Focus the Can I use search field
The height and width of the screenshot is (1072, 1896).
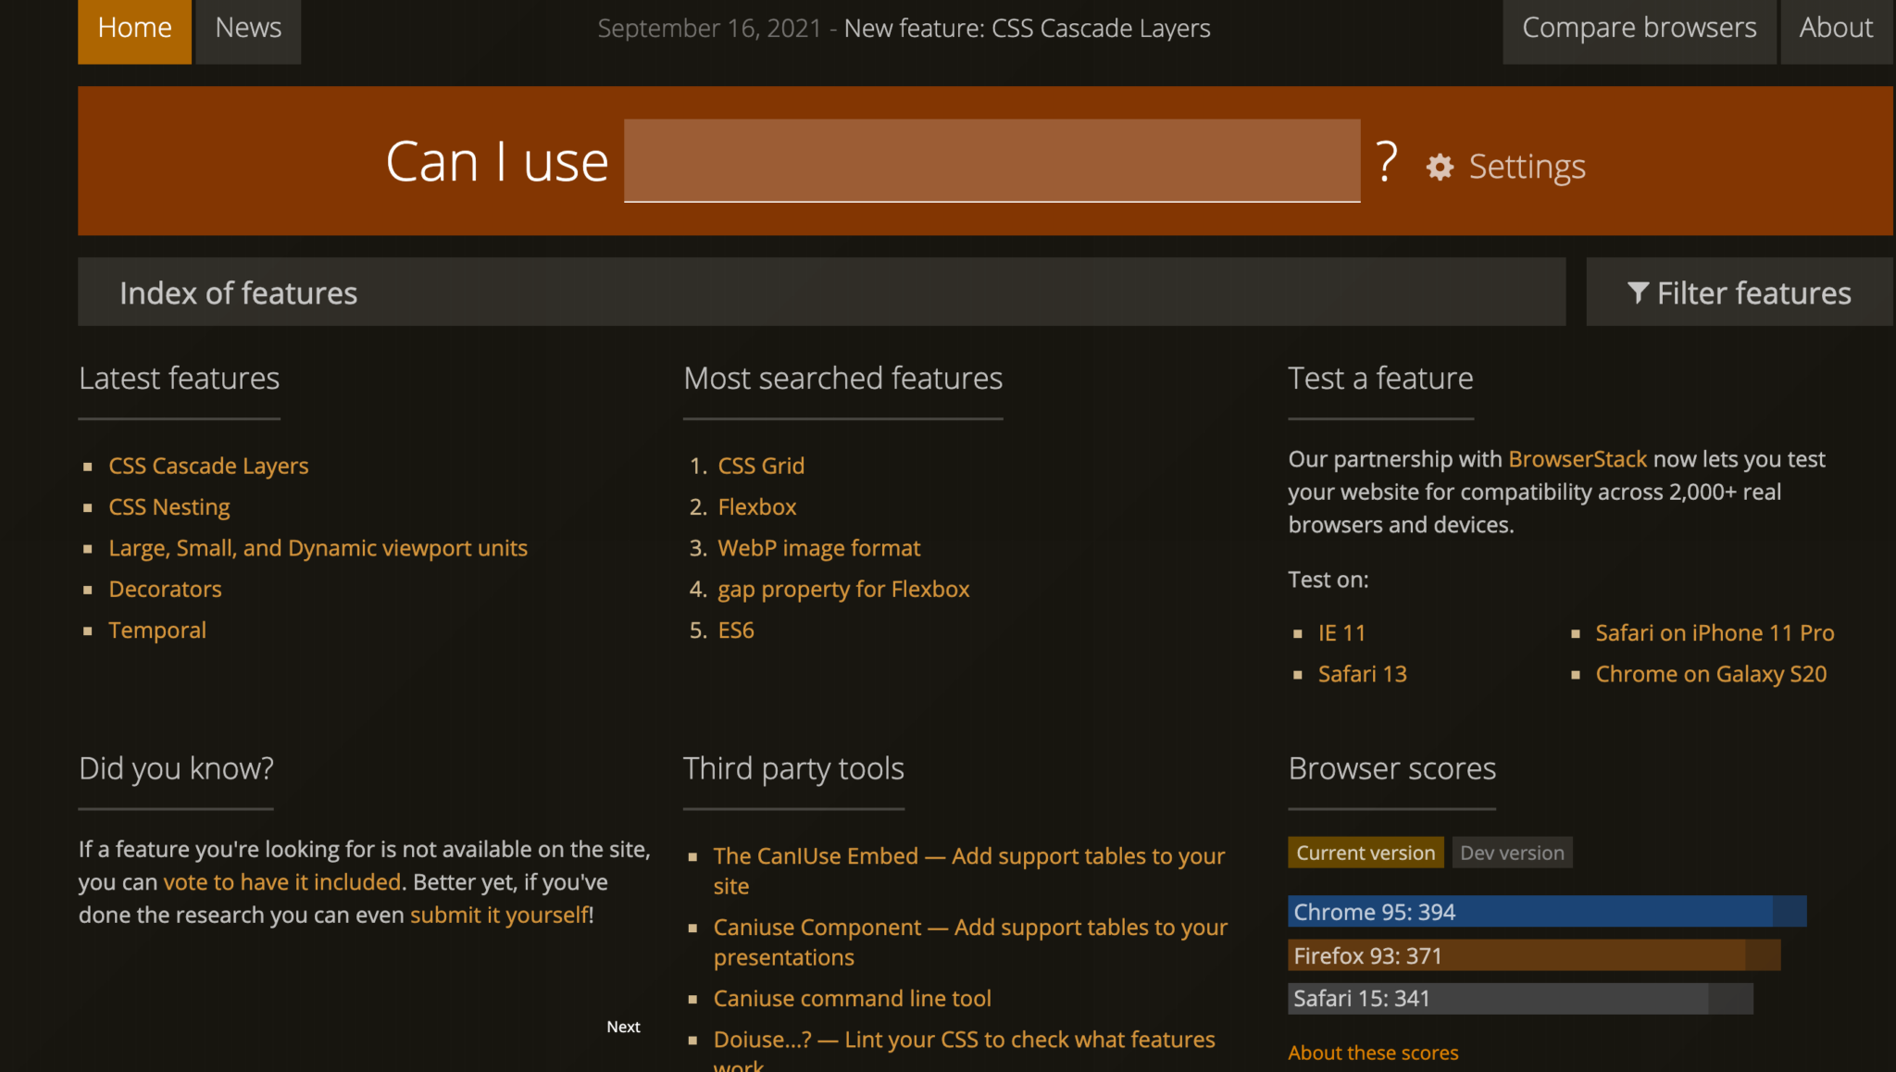(992, 160)
